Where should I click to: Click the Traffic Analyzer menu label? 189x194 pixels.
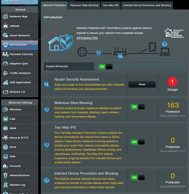(20, 73)
